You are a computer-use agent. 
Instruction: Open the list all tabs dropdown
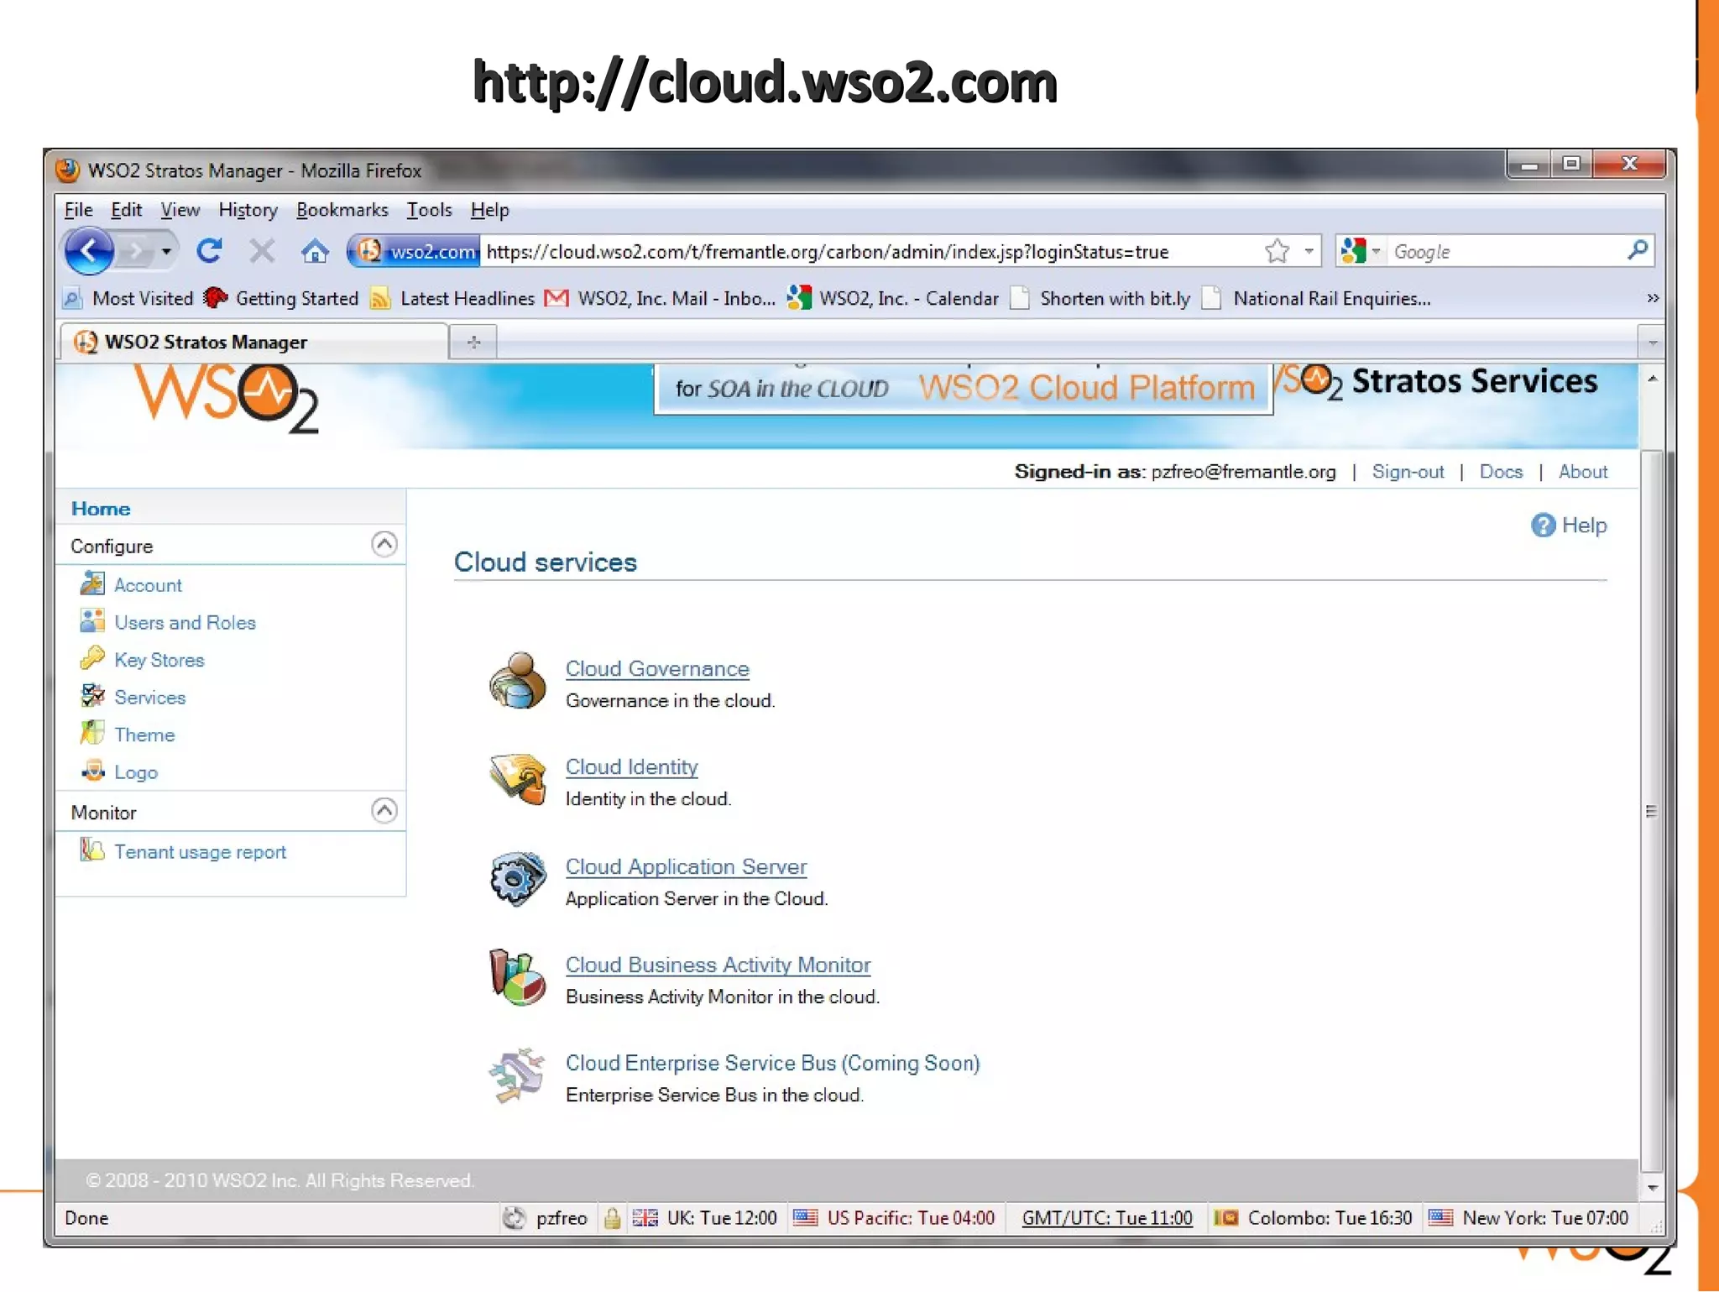click(1652, 343)
